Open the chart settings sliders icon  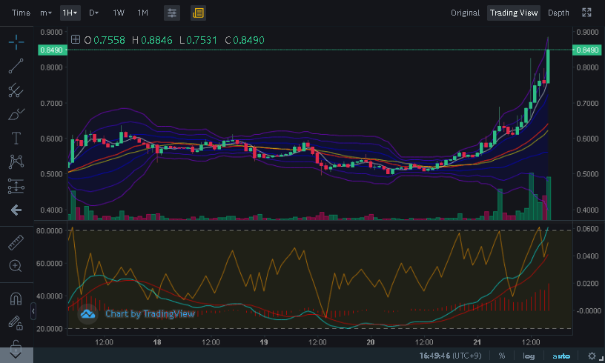pyautogui.click(x=172, y=13)
